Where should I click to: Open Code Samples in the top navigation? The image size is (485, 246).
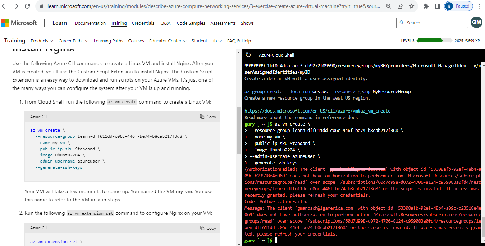click(x=191, y=23)
